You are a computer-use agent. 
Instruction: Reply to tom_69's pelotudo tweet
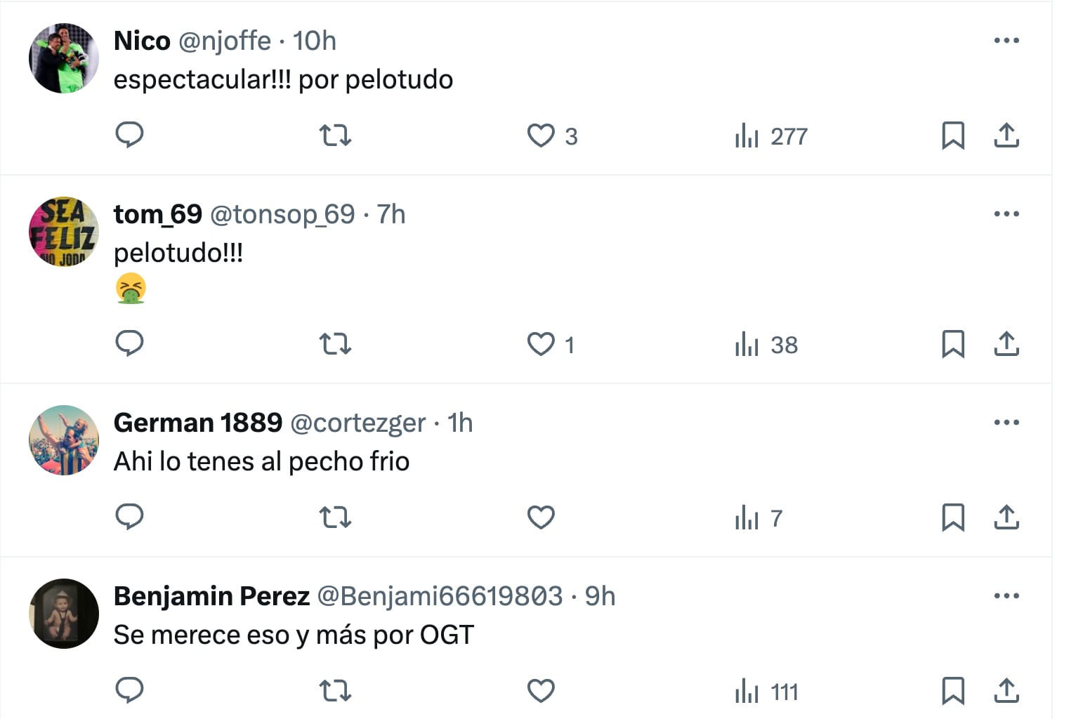tap(129, 344)
